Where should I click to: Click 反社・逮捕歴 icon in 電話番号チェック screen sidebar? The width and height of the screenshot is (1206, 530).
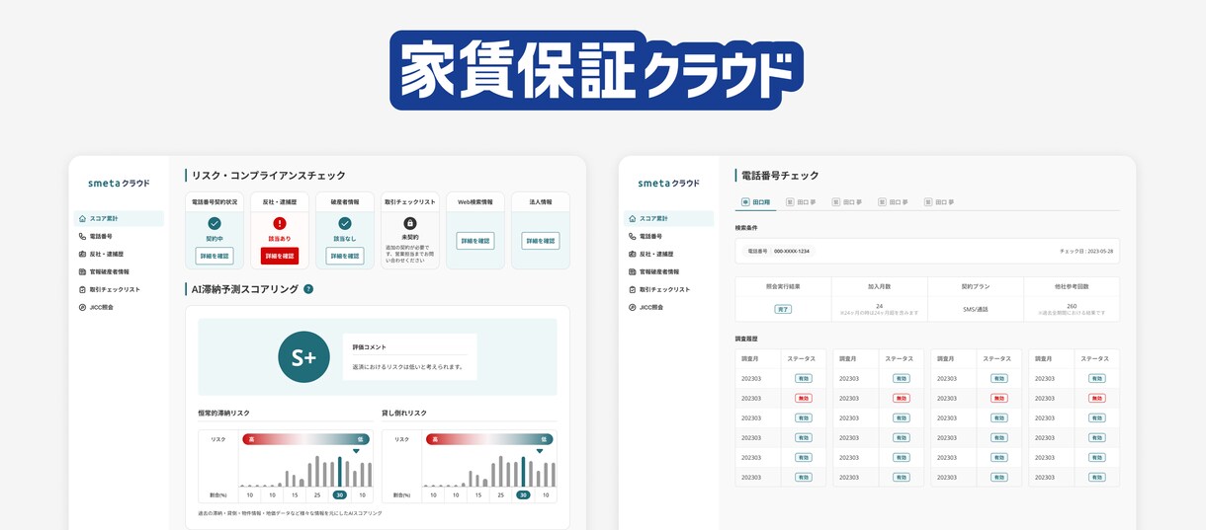click(633, 255)
